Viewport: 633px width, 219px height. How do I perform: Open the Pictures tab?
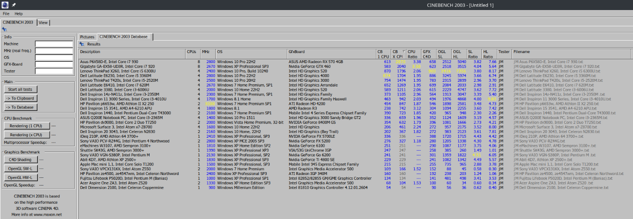(87, 36)
